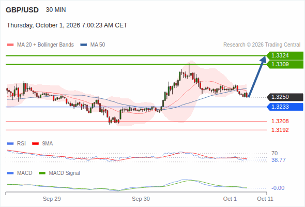
Task: Click the 1.3250 current price label
Action: (285, 97)
